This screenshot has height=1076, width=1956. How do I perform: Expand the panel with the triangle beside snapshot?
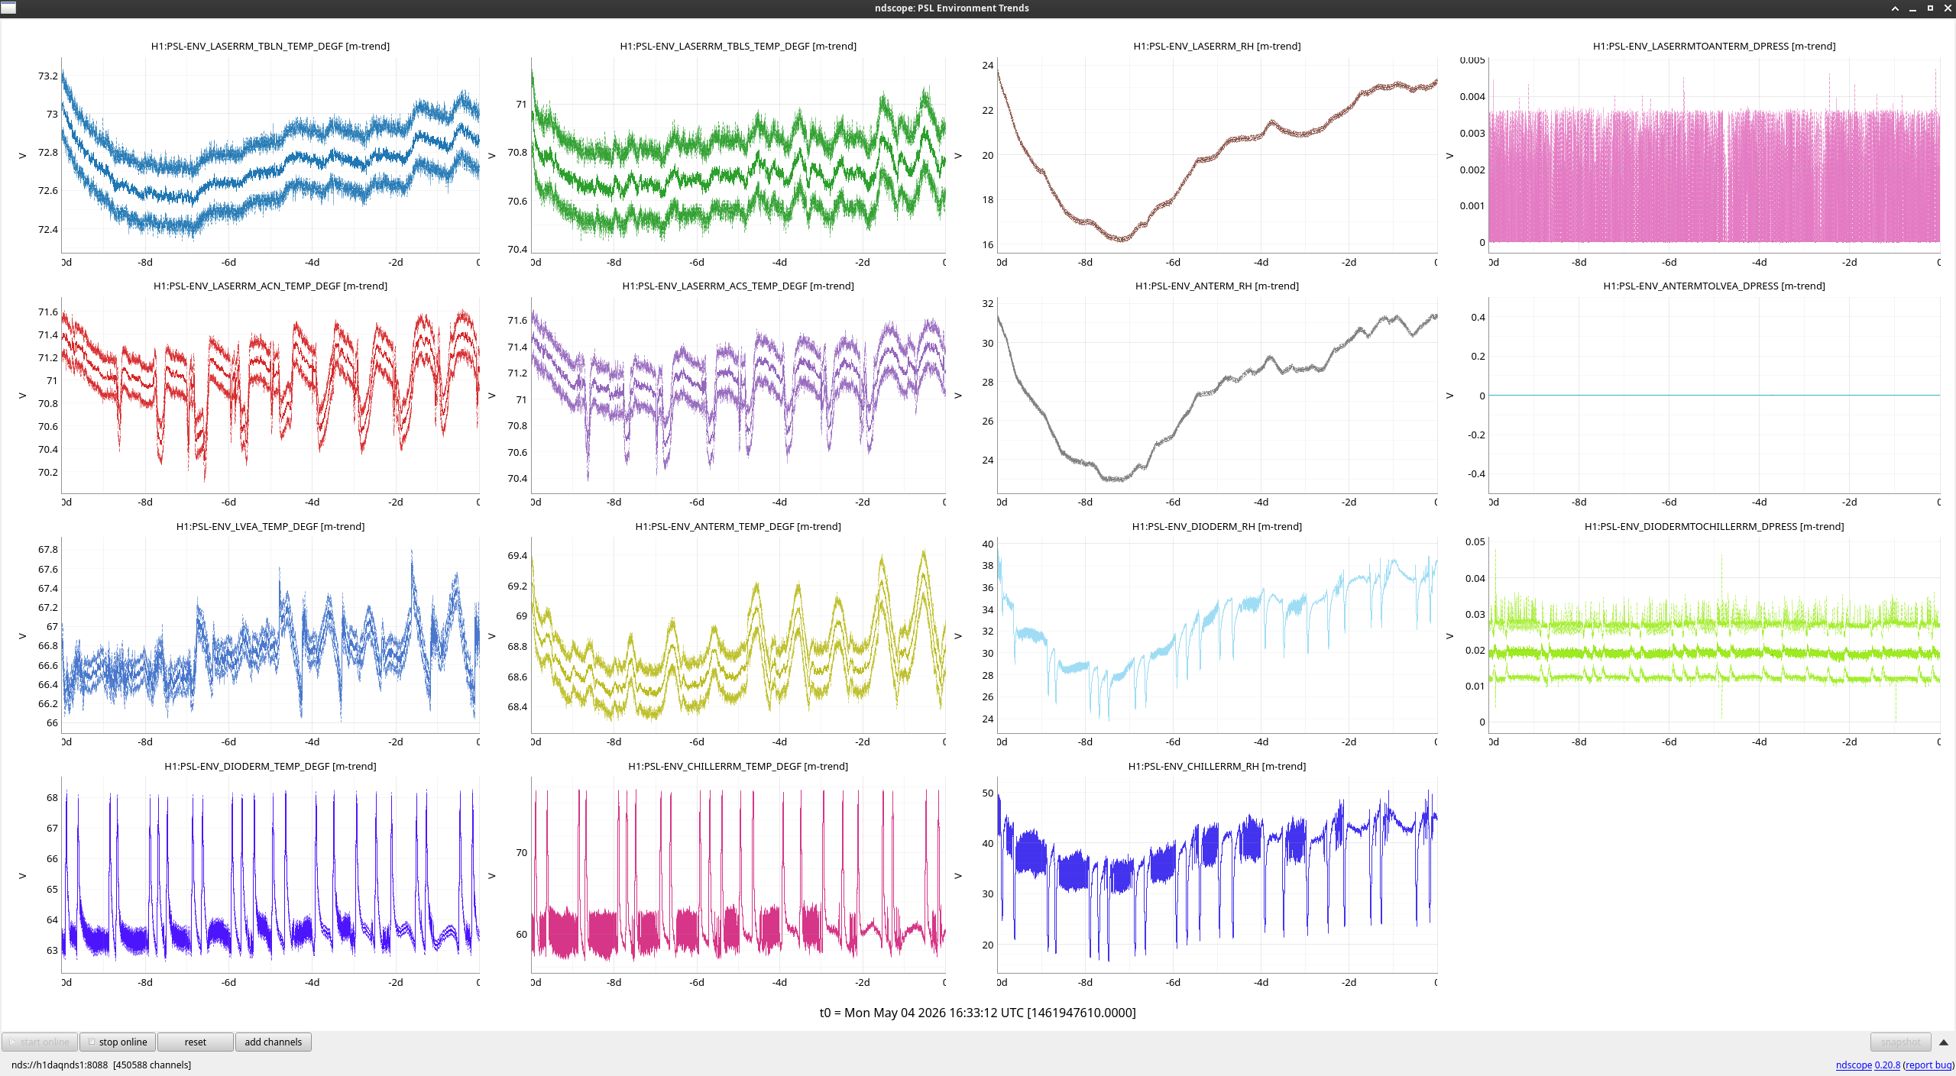pos(1944,1042)
